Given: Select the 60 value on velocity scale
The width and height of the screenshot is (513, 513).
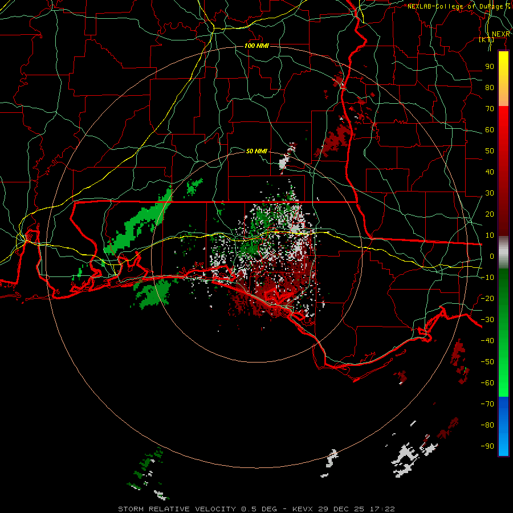Looking at the screenshot, I should tap(490, 130).
